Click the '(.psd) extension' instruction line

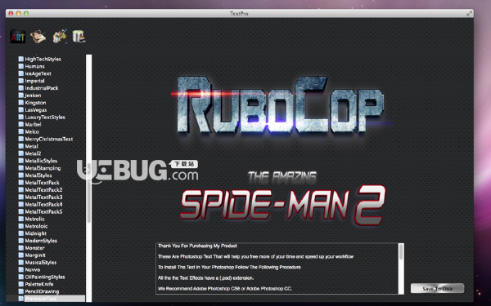[x=205, y=278]
